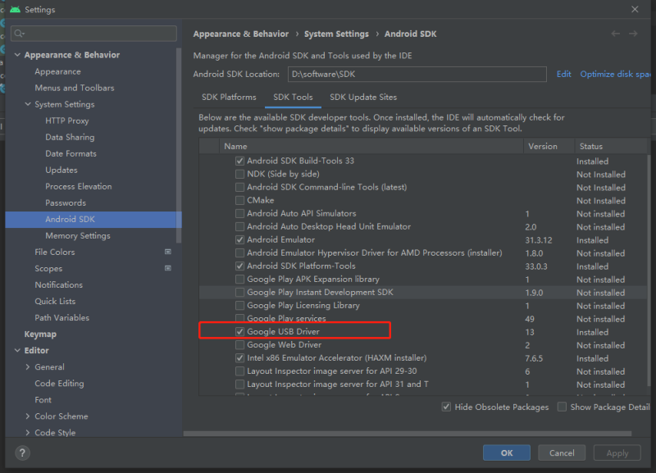The height and width of the screenshot is (473, 656).
Task: Click the horizontal scrollbar at the bottom
Action: (407, 434)
